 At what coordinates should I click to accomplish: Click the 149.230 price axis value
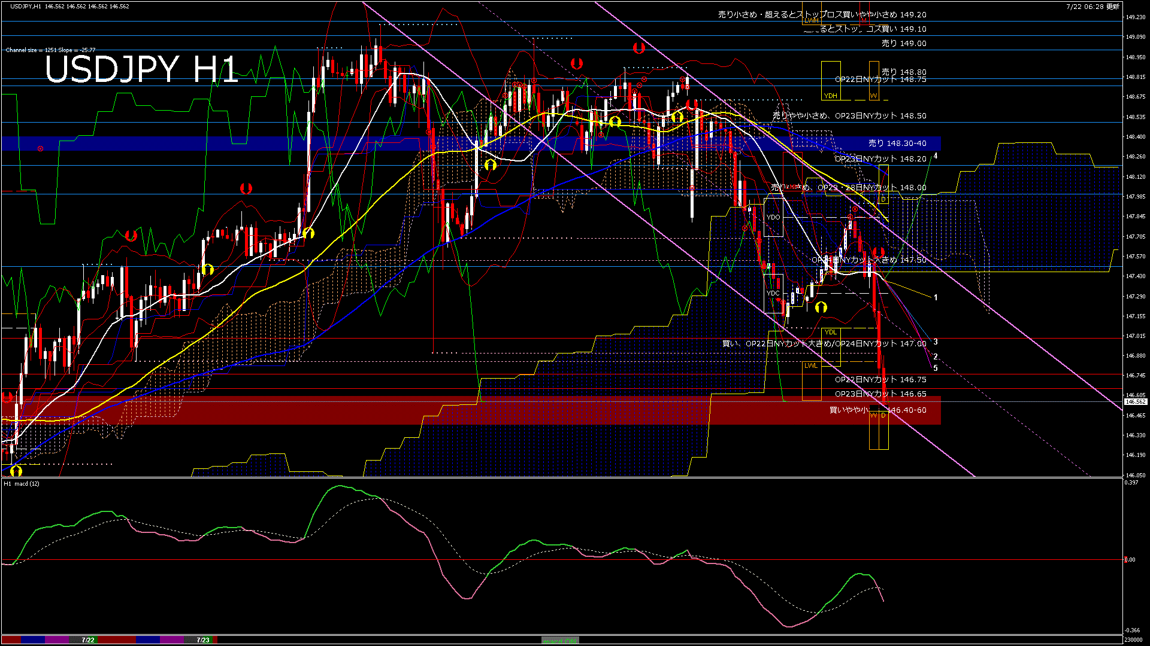coord(1136,17)
